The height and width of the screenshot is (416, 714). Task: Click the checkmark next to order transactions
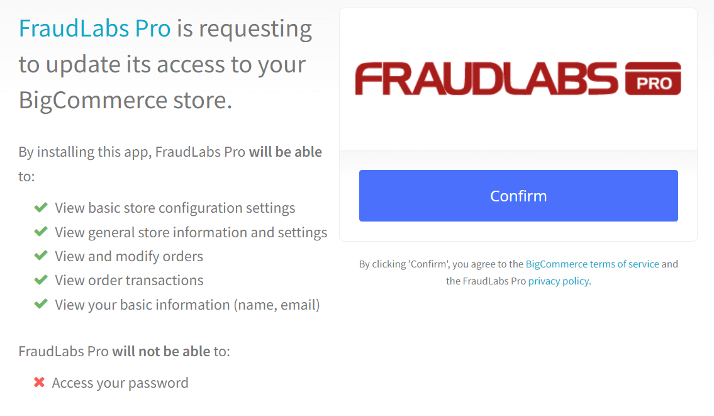click(x=40, y=280)
